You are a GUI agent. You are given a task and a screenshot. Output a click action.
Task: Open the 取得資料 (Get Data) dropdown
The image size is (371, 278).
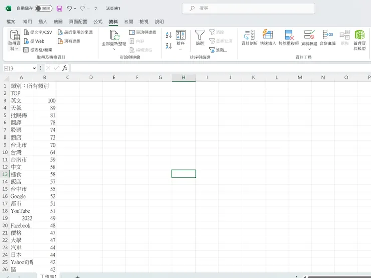click(x=14, y=40)
